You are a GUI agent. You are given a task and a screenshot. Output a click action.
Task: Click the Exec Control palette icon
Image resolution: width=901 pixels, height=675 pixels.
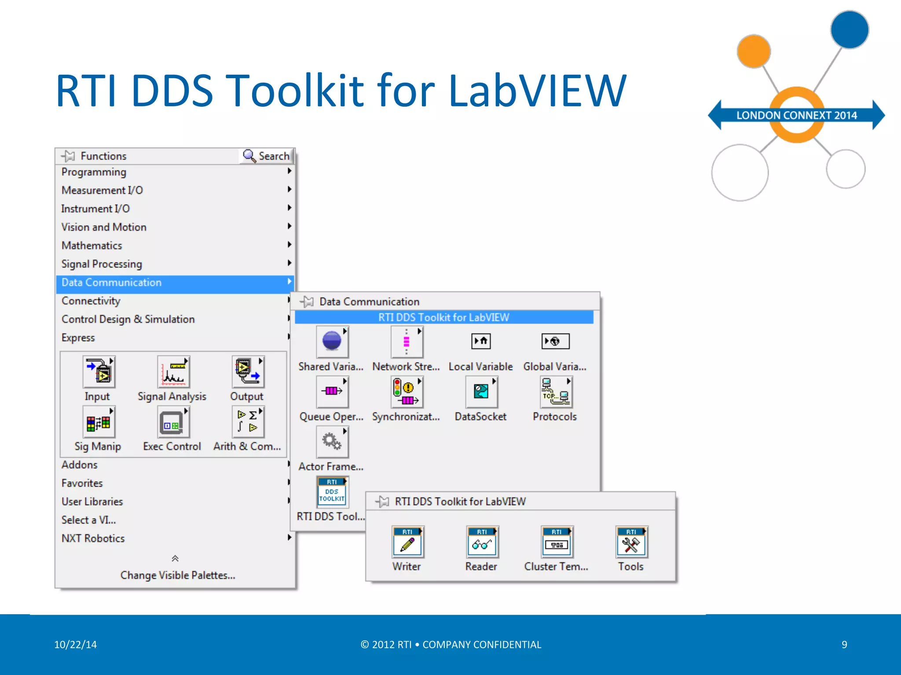click(173, 422)
